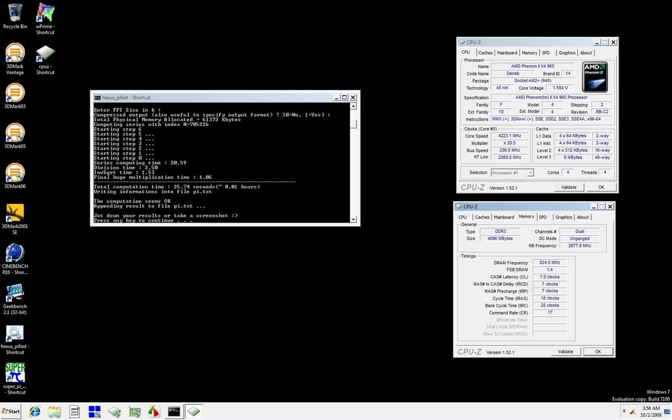Click the Name field AMD Phenom II X4 965
Viewport: 672px width, 420px height.
[x=532, y=67]
